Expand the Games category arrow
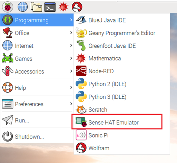Viewport: 177px width, 163px height. [x=71, y=58]
